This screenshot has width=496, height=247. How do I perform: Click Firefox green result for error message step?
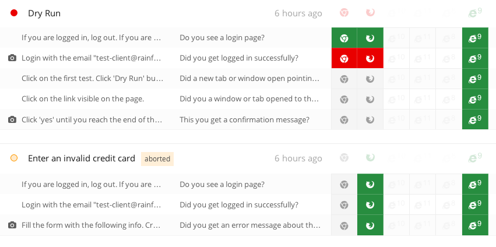370,225
